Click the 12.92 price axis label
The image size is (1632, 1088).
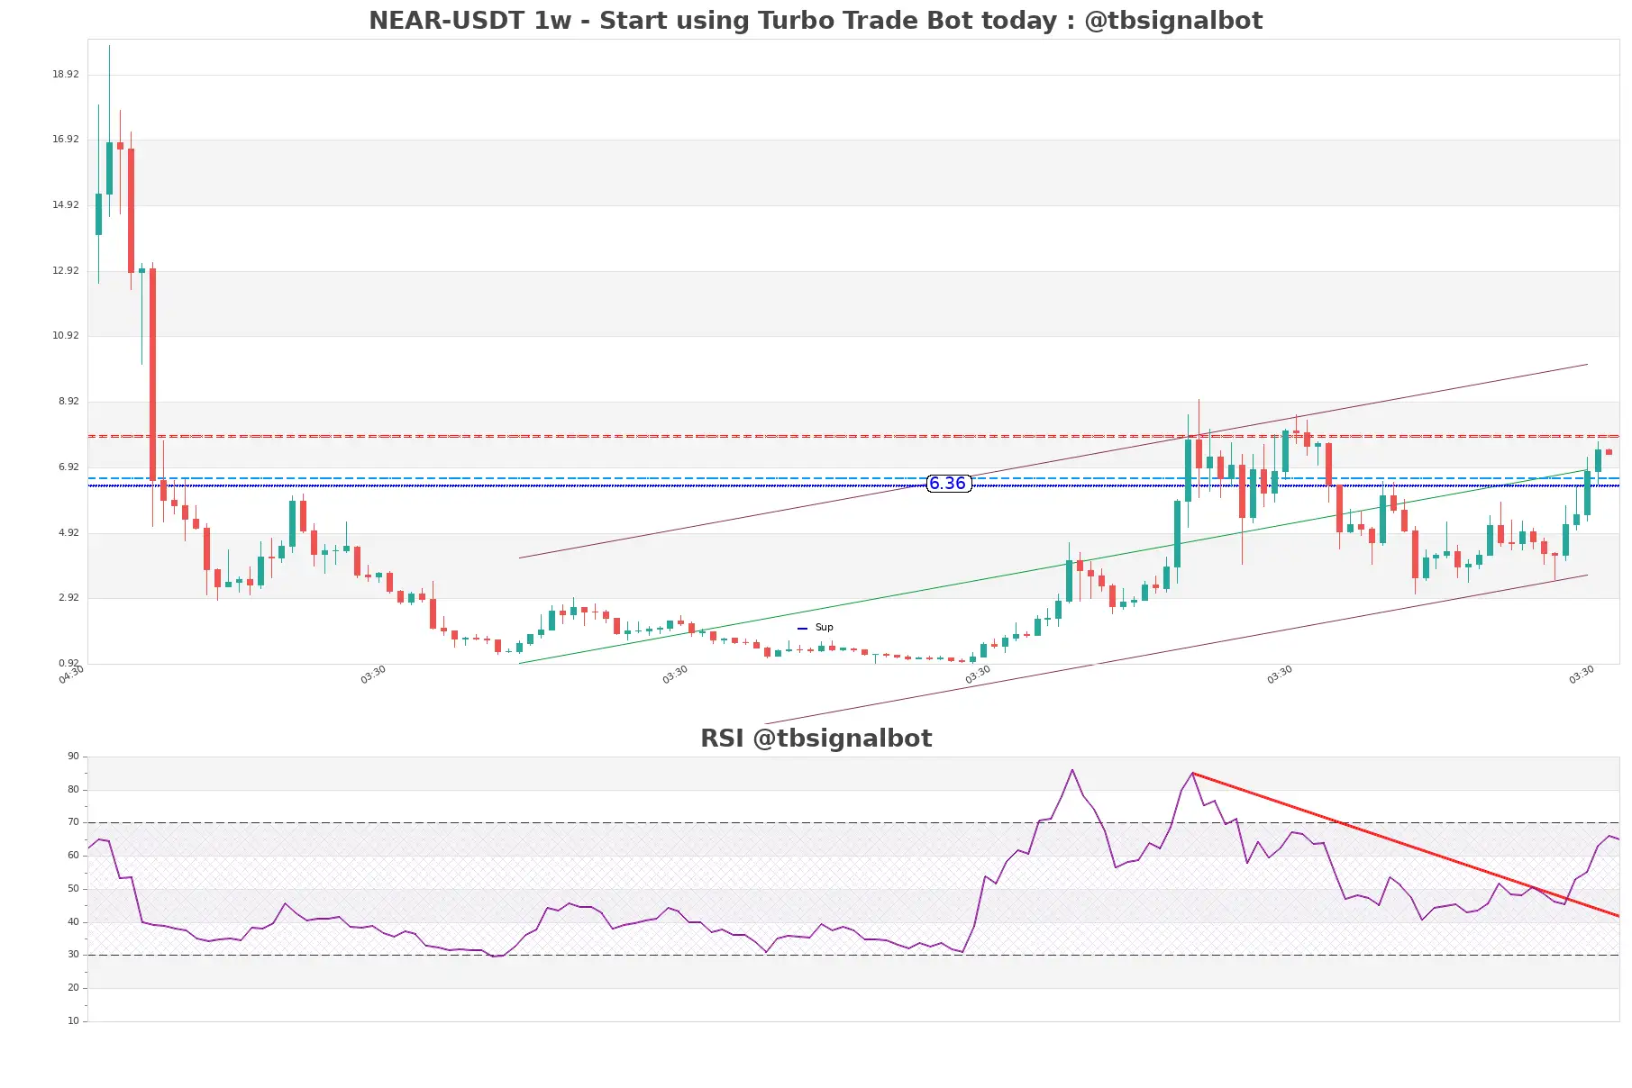(66, 271)
